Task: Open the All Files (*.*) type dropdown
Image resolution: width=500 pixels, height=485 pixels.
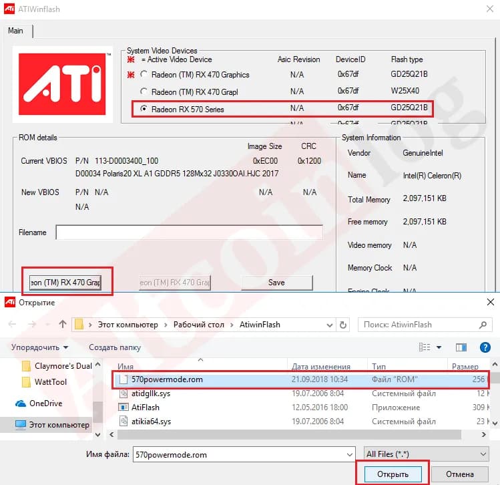Action: 426,454
